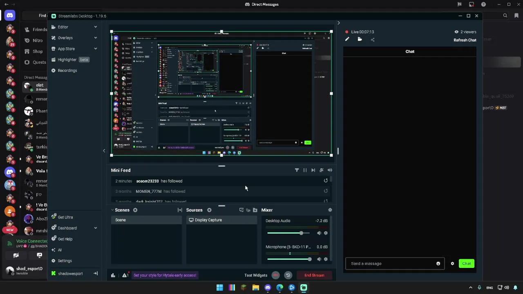Click Refresh Chat

pyautogui.click(x=465, y=40)
